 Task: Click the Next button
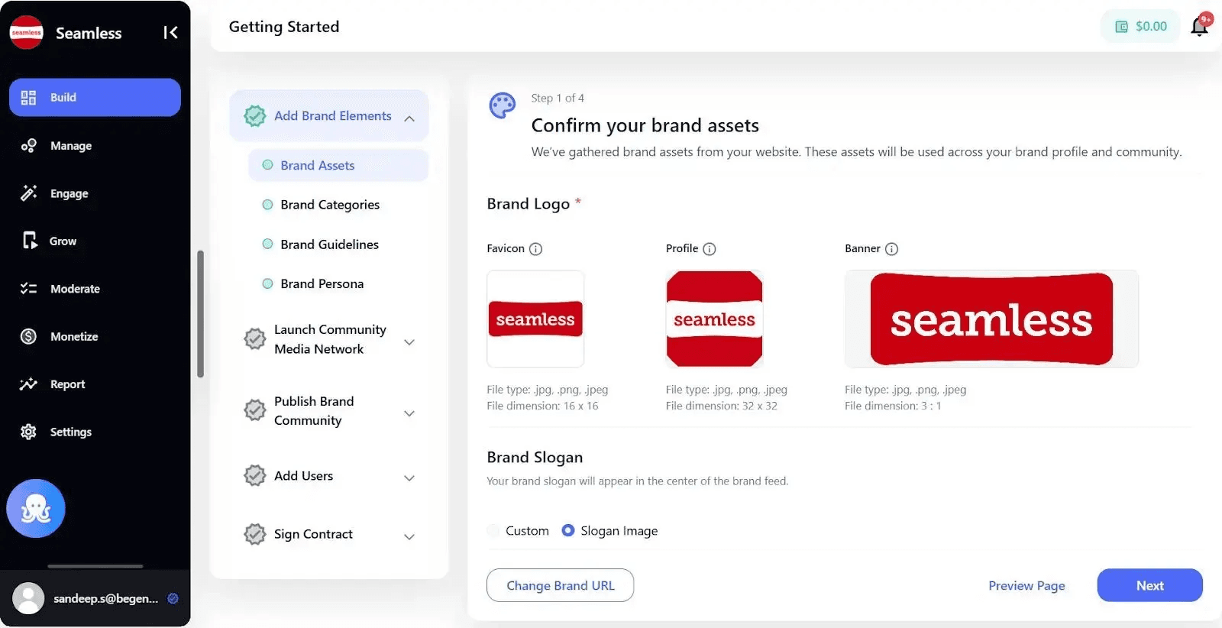pyautogui.click(x=1149, y=586)
